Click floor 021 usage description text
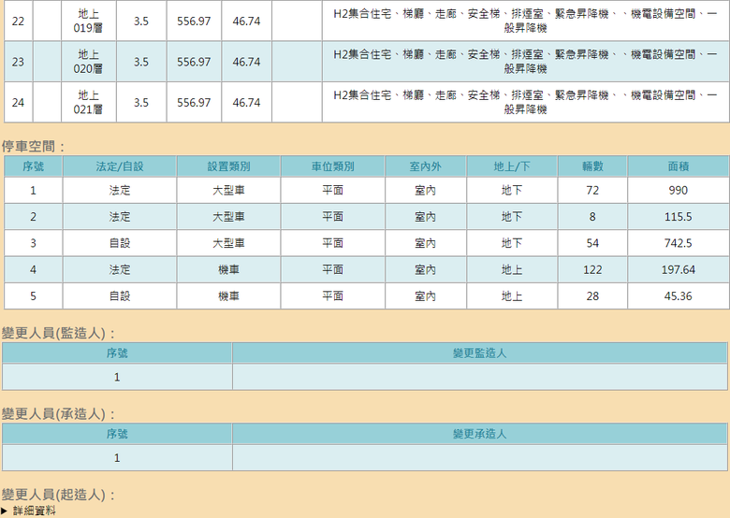 click(525, 102)
